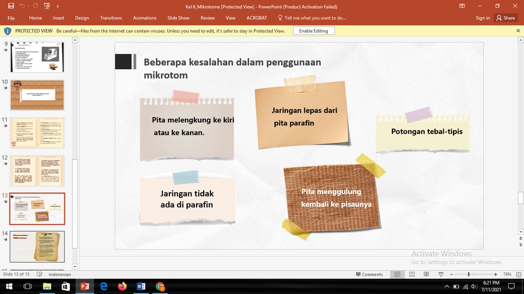524x294 pixels.
Task: Click note 'Jaringan lepas dari pita parafin'
Action: pos(302,115)
